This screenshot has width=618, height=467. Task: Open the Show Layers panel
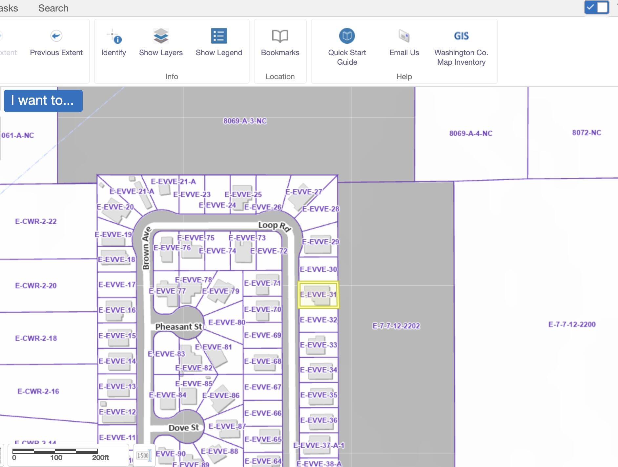(161, 36)
